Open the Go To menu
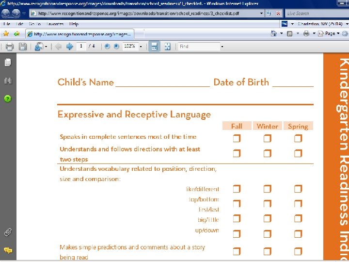 [35, 24]
